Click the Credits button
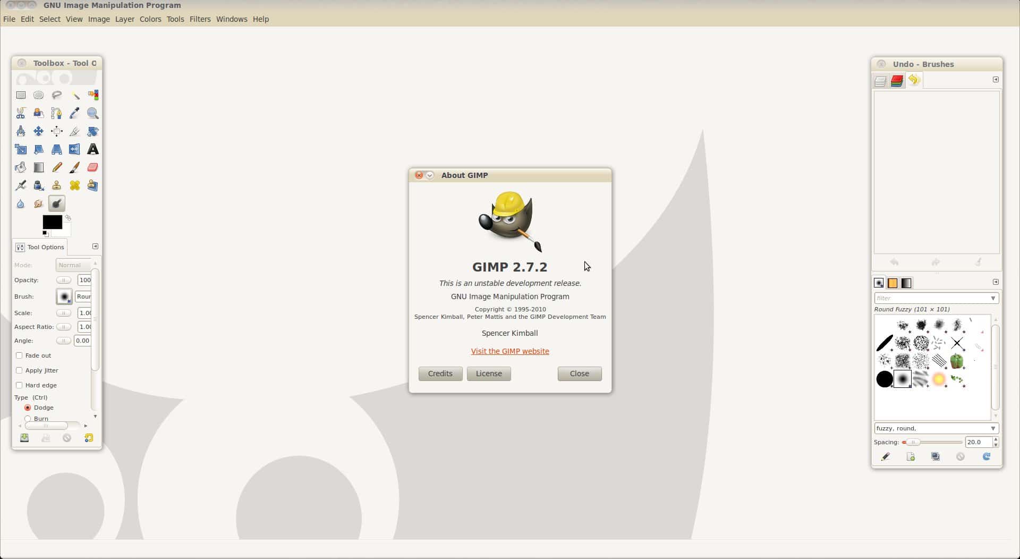This screenshot has height=559, width=1020. [x=440, y=374]
